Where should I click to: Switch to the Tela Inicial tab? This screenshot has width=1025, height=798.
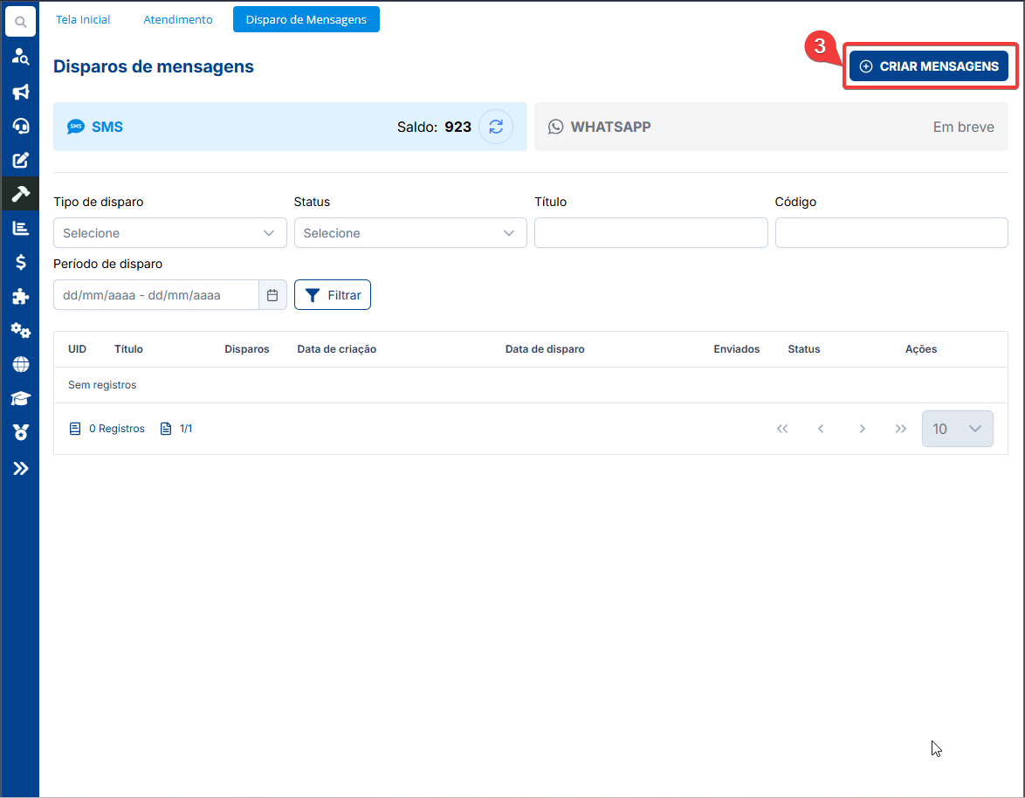tap(83, 19)
